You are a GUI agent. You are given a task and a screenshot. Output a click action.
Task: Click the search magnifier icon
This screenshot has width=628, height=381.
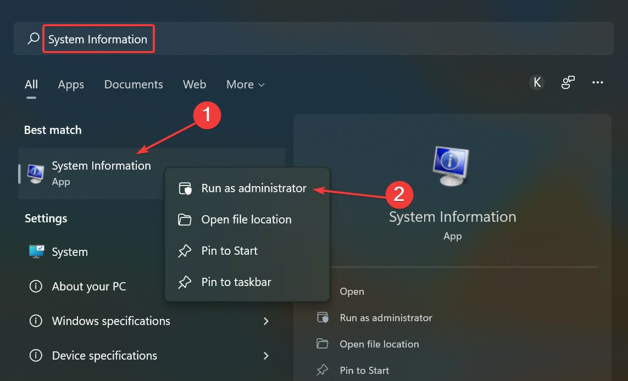34,38
